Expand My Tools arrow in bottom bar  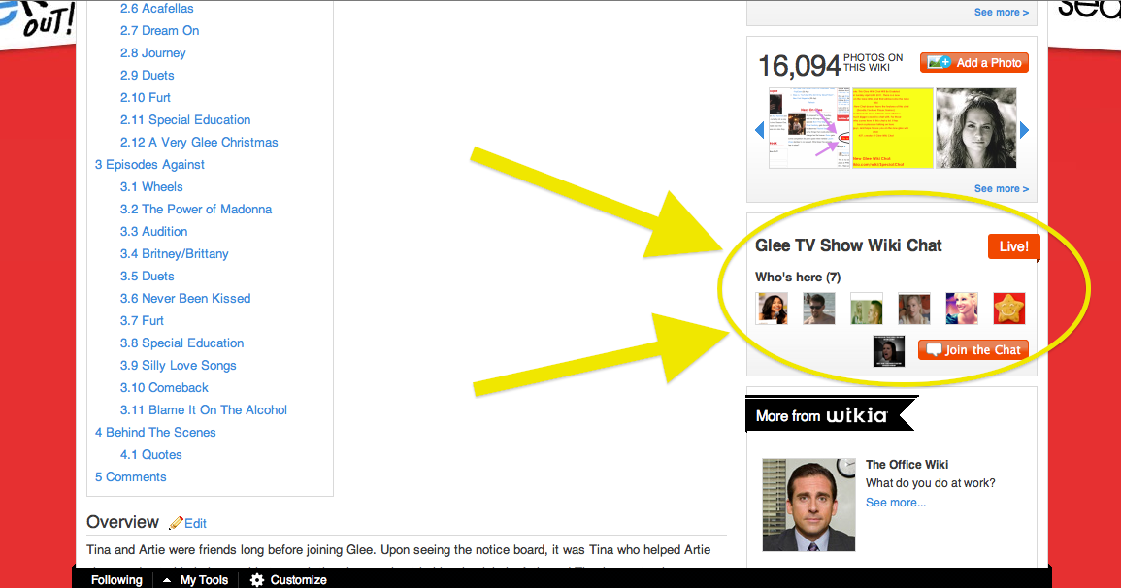coord(167,580)
